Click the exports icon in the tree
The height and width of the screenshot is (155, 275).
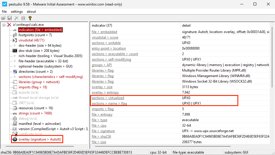tap(15, 92)
